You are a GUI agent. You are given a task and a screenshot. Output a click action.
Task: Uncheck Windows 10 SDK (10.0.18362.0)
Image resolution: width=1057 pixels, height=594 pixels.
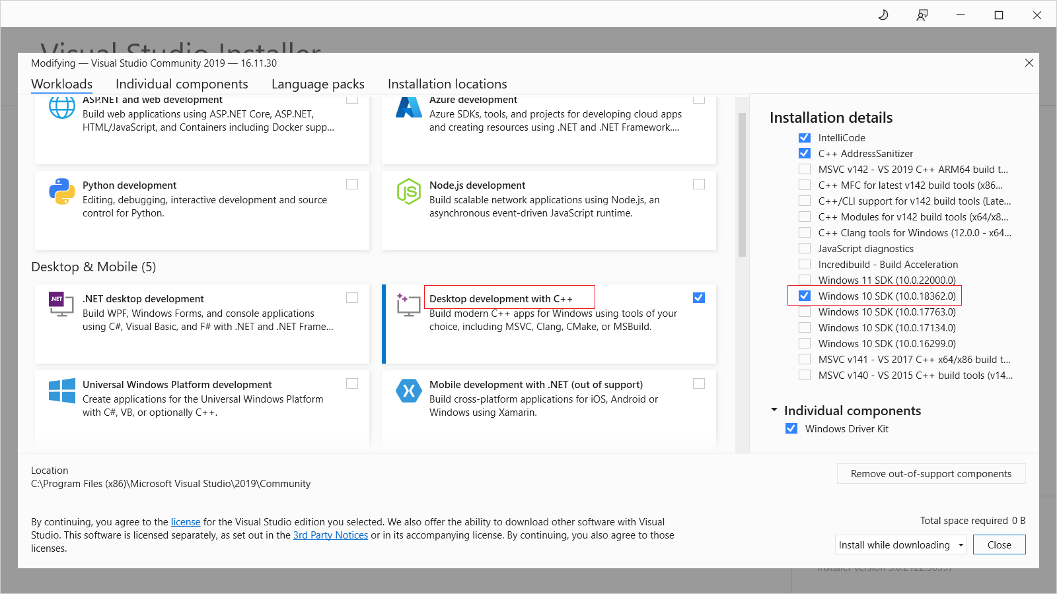click(x=805, y=296)
